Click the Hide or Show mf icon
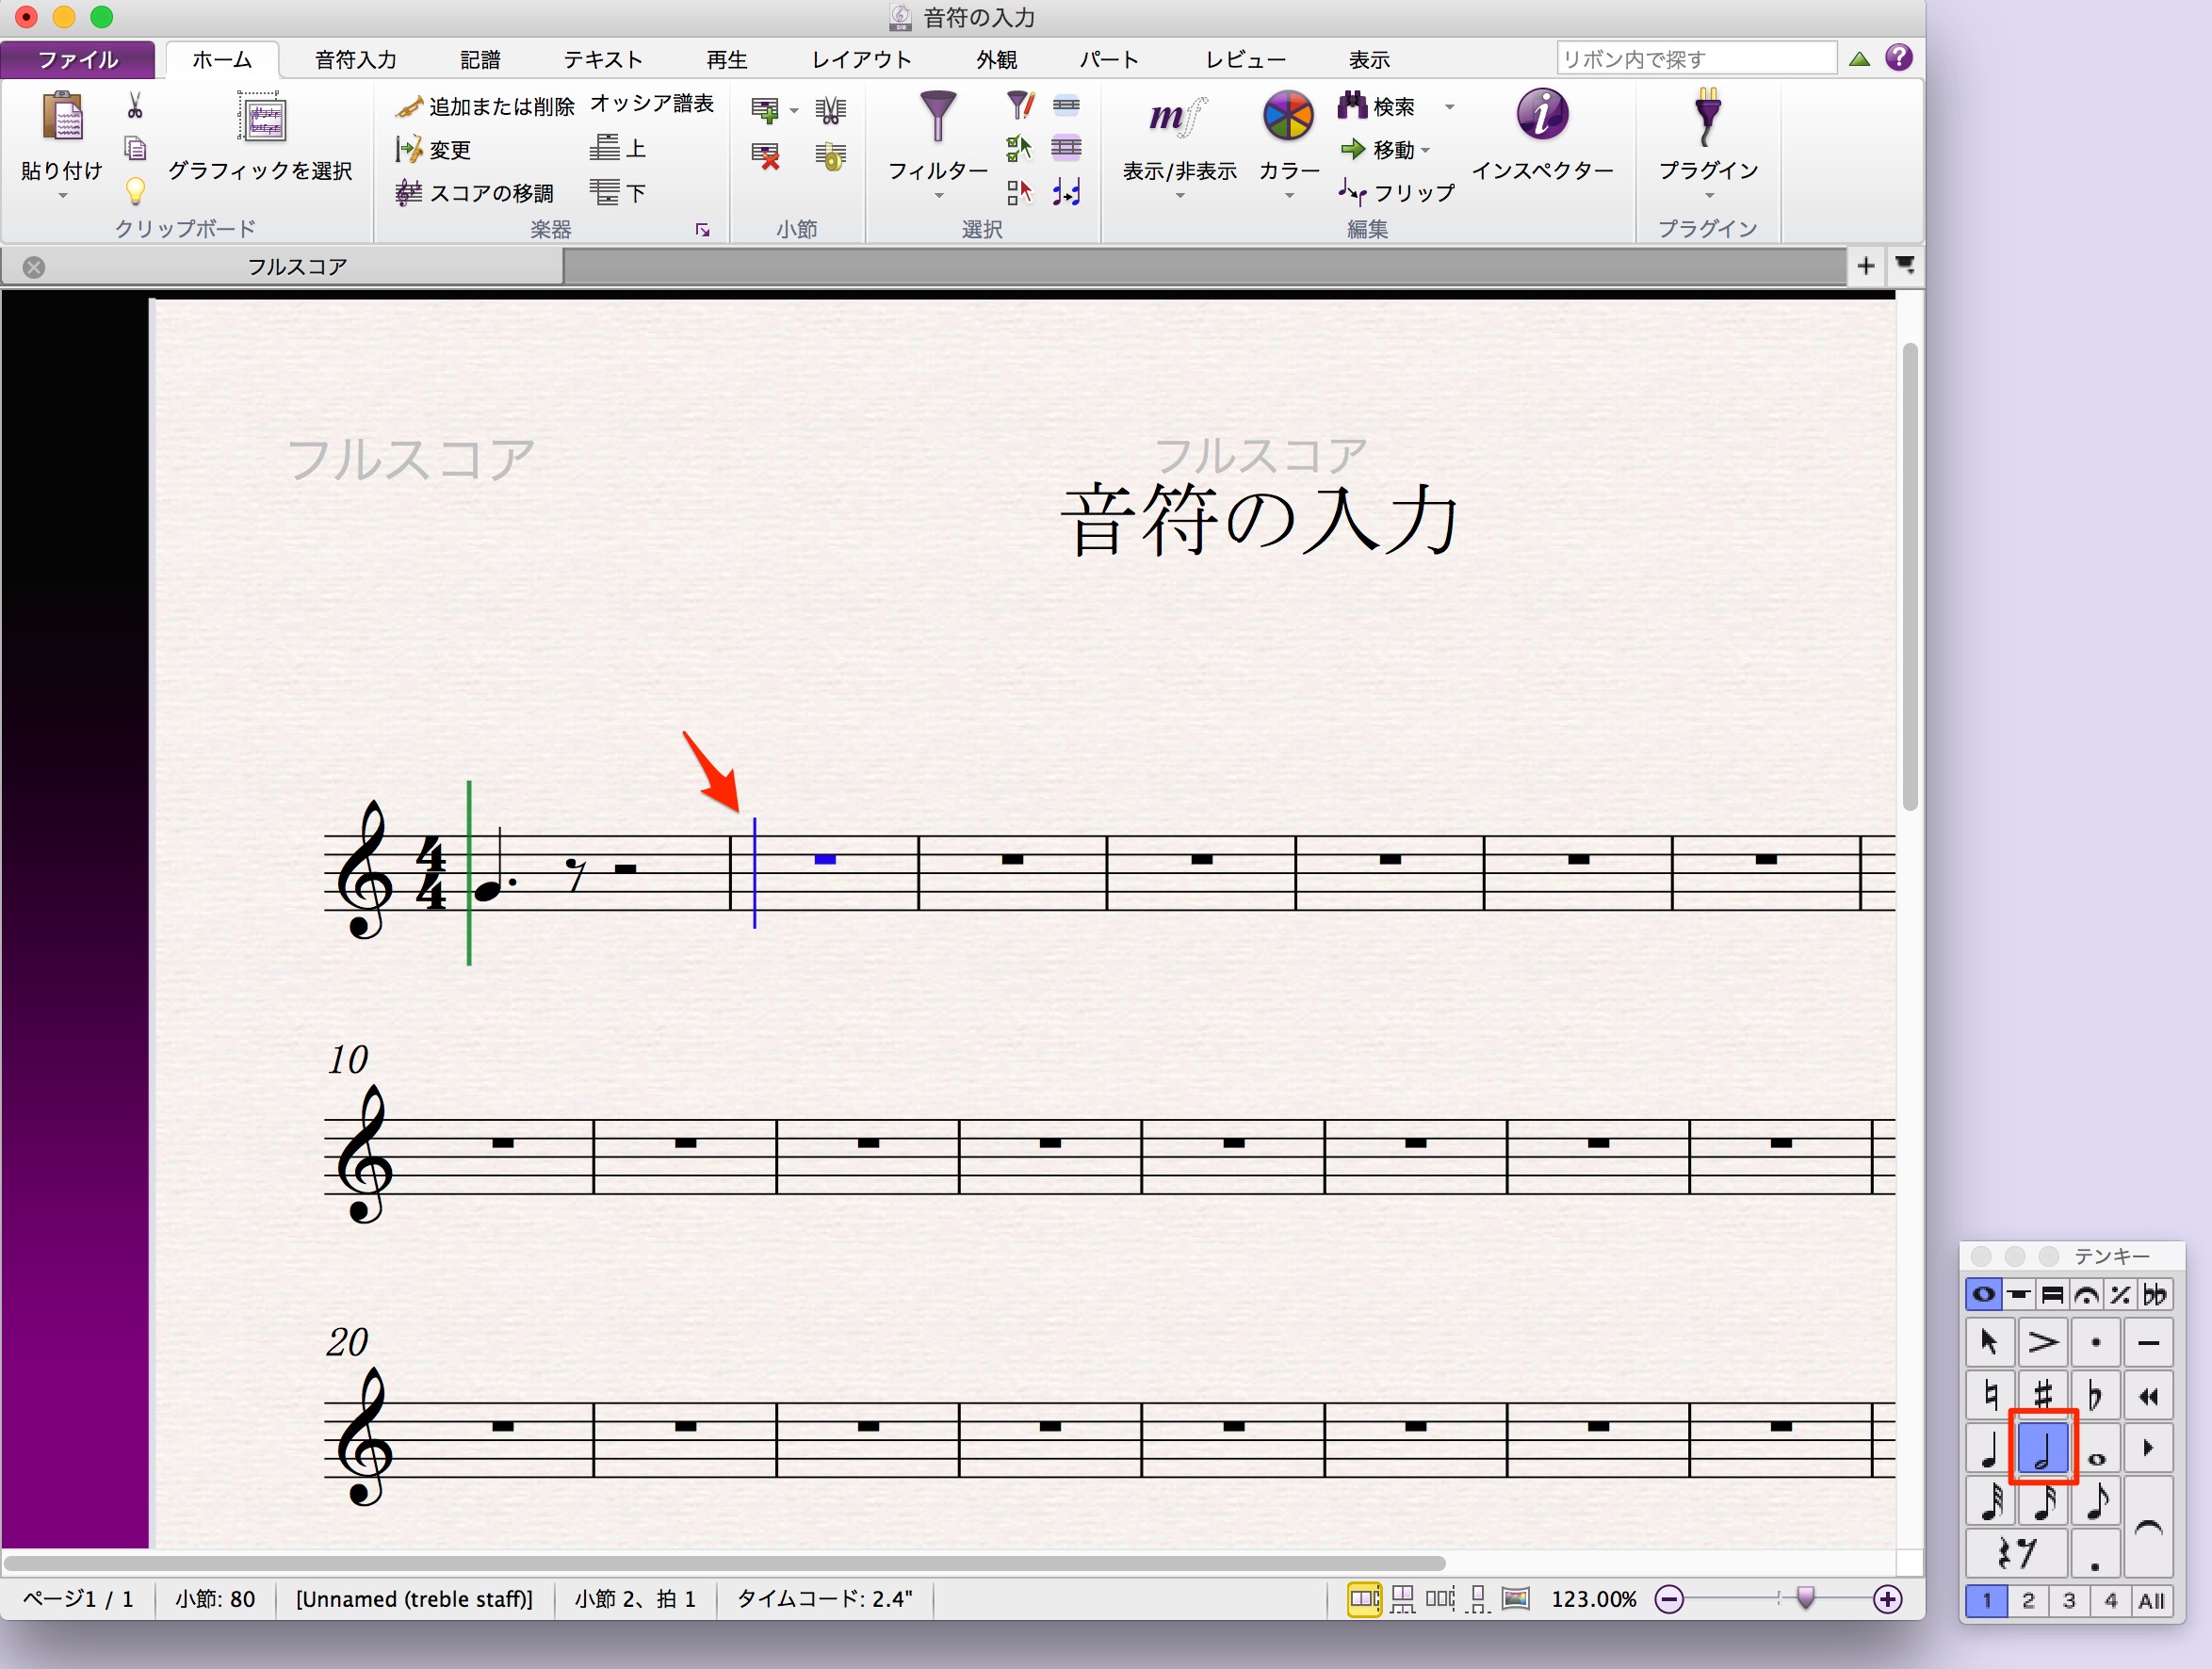Viewport: 2212px width, 1669px height. pyautogui.click(x=1178, y=117)
